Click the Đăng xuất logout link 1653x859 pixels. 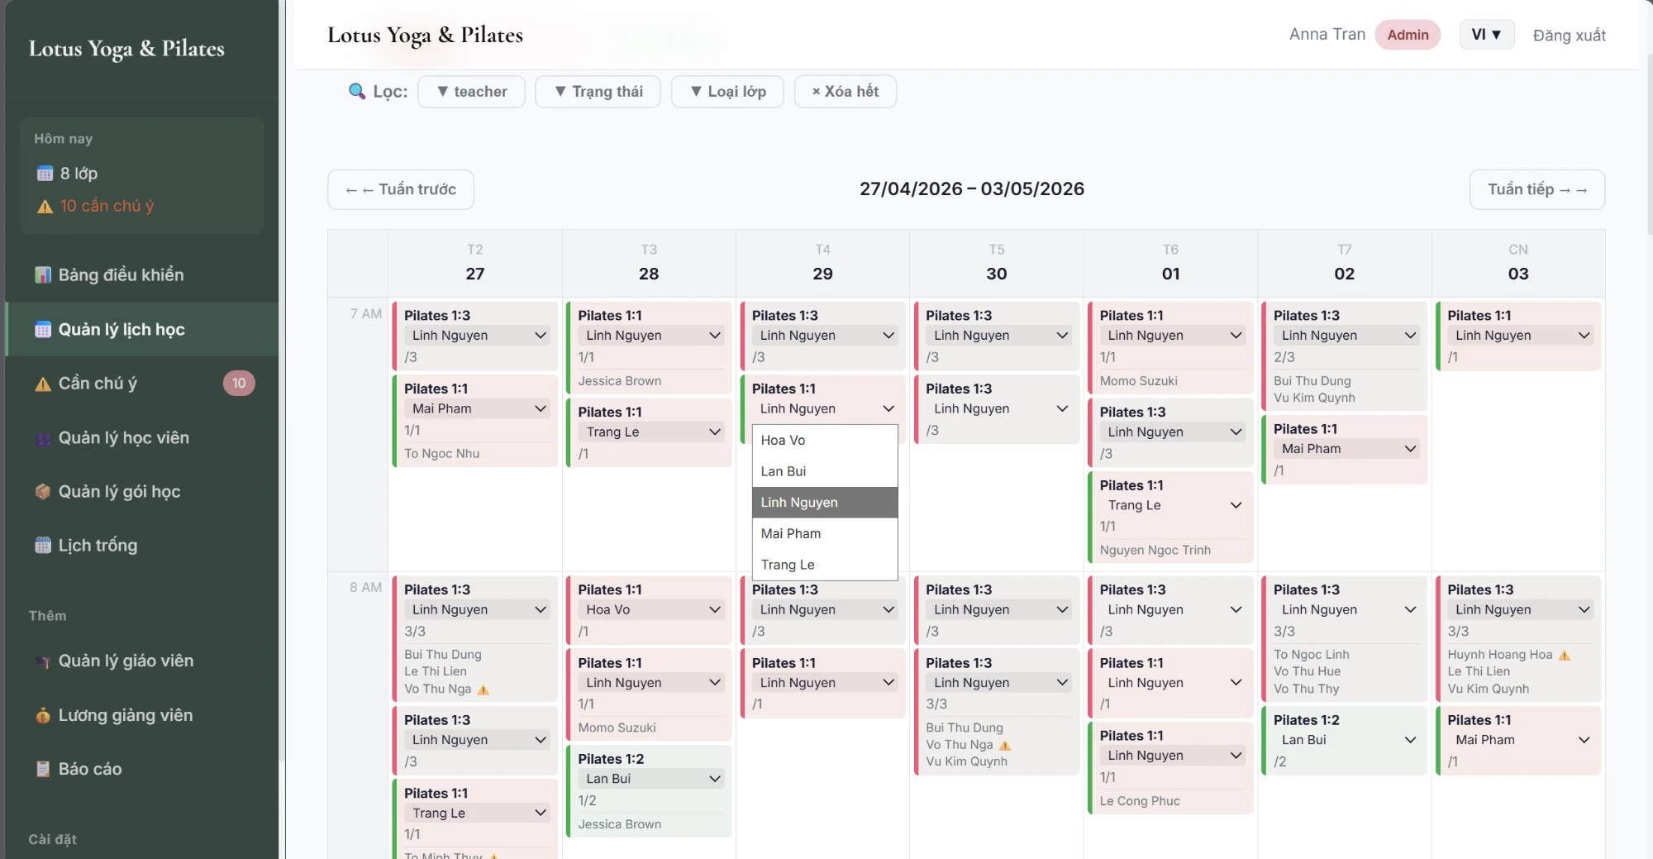[x=1569, y=36]
